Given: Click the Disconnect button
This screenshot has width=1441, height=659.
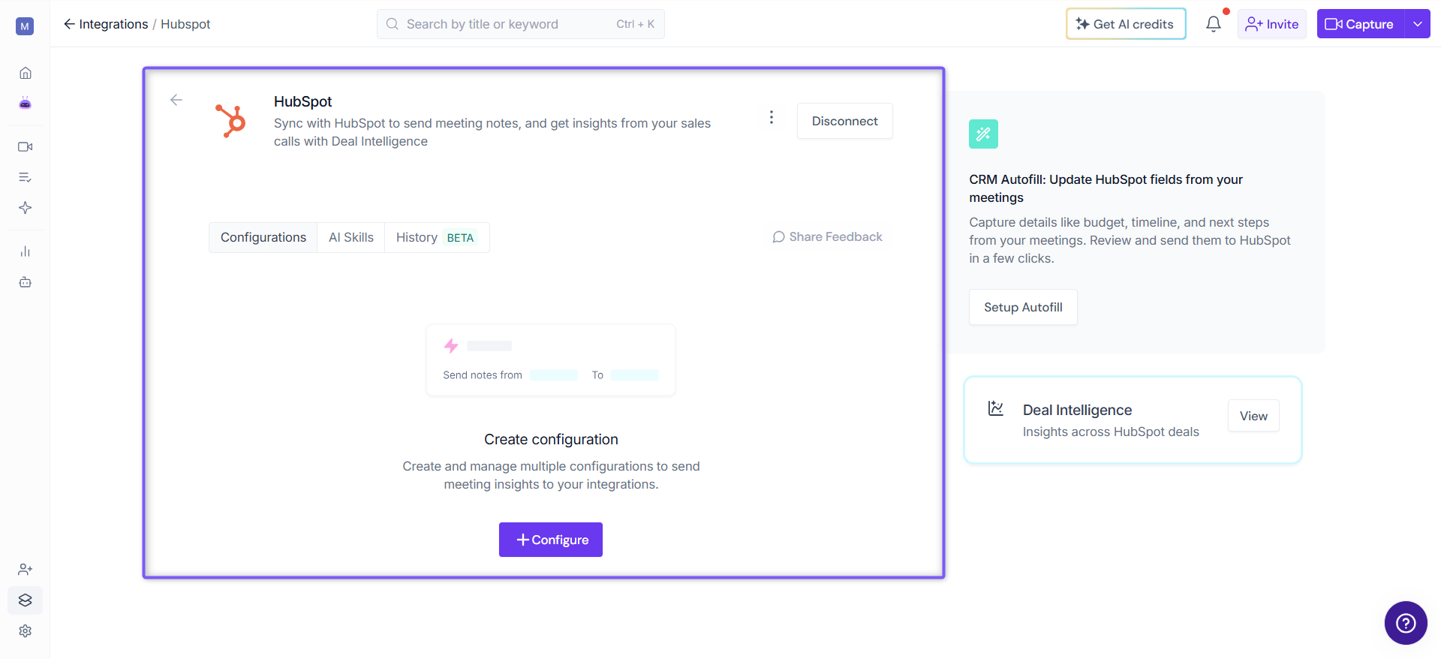Looking at the screenshot, I should click(845, 121).
